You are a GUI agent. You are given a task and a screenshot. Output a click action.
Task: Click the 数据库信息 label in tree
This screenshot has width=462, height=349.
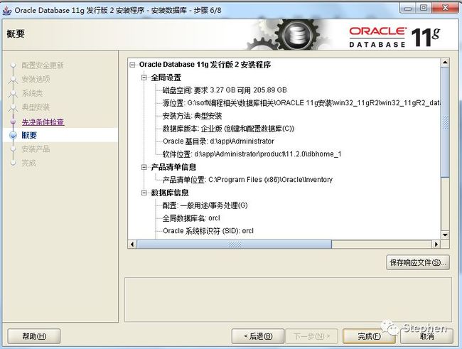tap(170, 193)
